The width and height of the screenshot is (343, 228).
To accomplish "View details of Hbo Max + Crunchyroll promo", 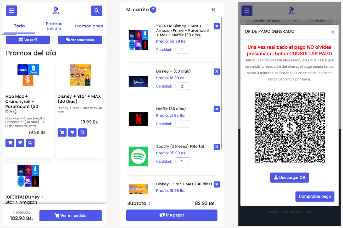I will pyautogui.click(x=30, y=143).
